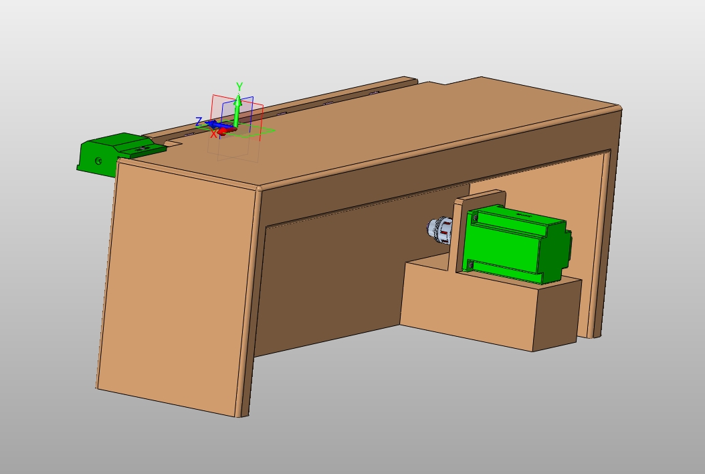Click the round hole on the green bracket
This screenshot has width=705, height=474.
(x=99, y=161)
